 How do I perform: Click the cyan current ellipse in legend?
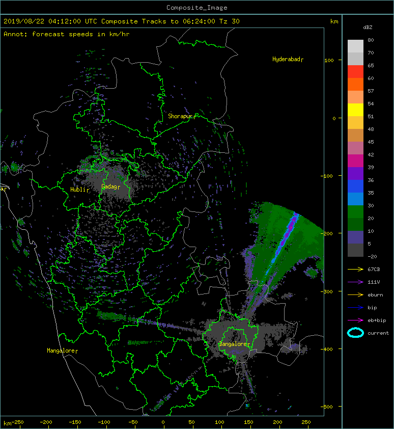click(355, 333)
